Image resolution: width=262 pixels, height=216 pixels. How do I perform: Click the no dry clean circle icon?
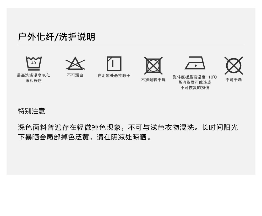tap(234, 65)
